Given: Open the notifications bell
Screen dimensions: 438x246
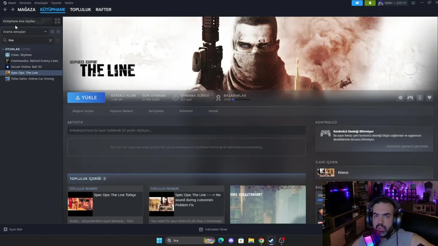Looking at the screenshot, I should [x=370, y=3].
